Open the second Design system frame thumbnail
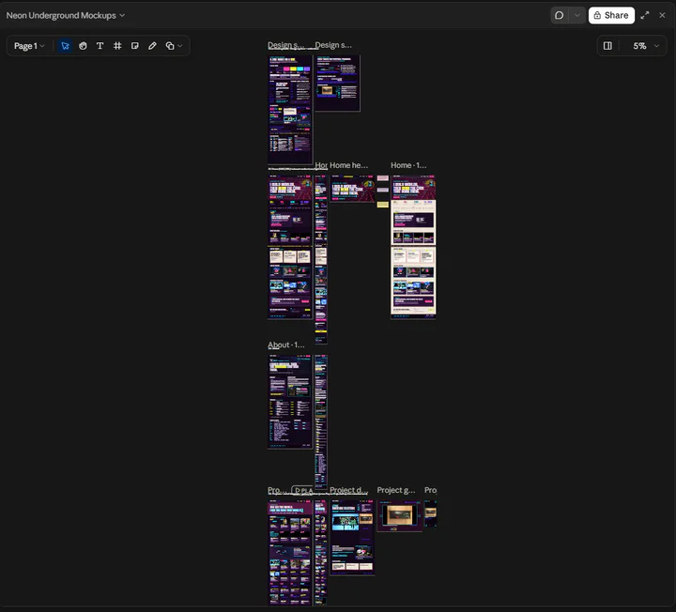The image size is (676, 612). (x=337, y=84)
